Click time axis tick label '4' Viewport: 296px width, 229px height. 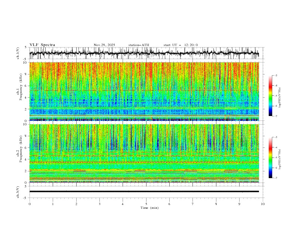point(123,204)
